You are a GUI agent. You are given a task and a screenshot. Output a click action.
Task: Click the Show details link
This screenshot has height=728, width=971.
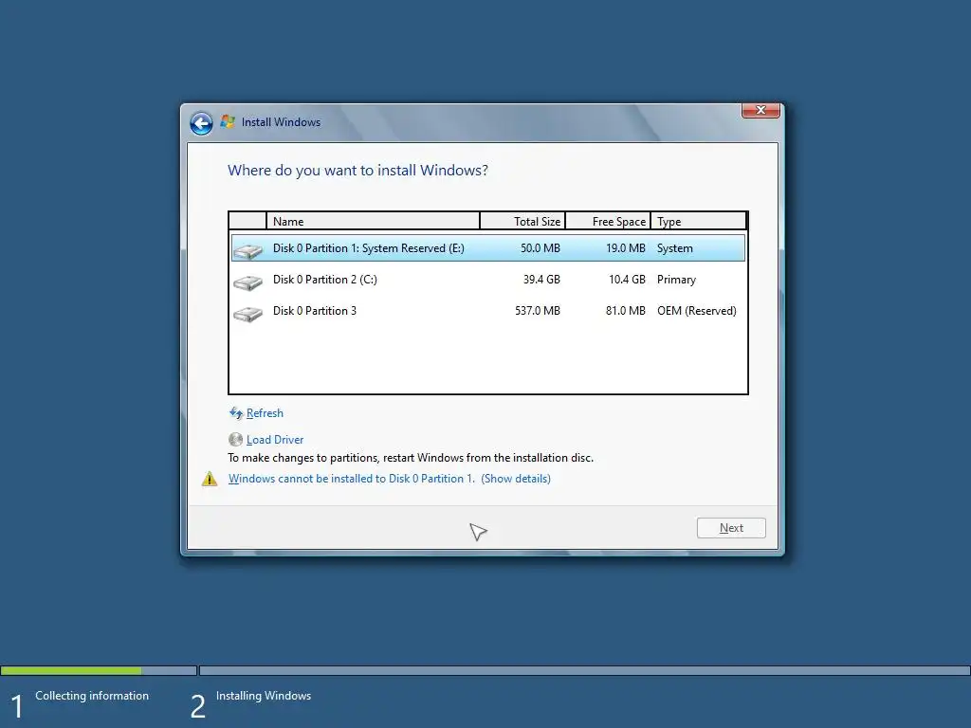coord(516,479)
